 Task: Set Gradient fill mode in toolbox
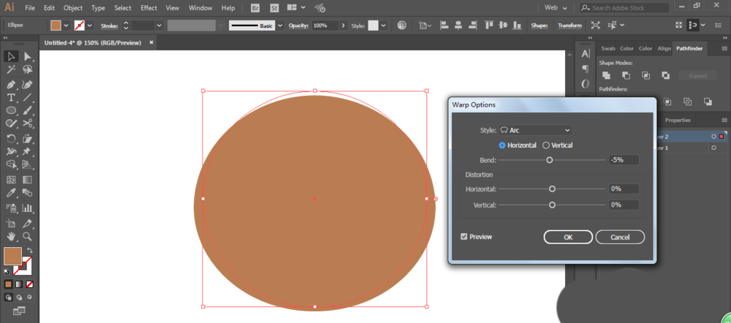pos(19,284)
